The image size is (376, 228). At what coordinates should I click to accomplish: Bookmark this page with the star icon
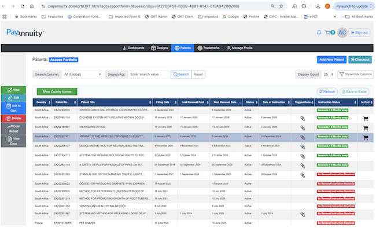click(x=281, y=6)
